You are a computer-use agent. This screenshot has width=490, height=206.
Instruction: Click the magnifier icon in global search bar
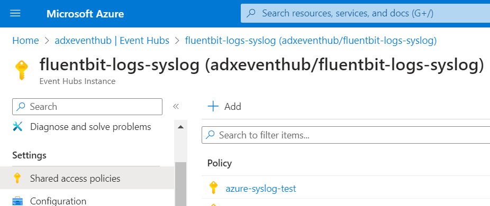click(x=251, y=13)
